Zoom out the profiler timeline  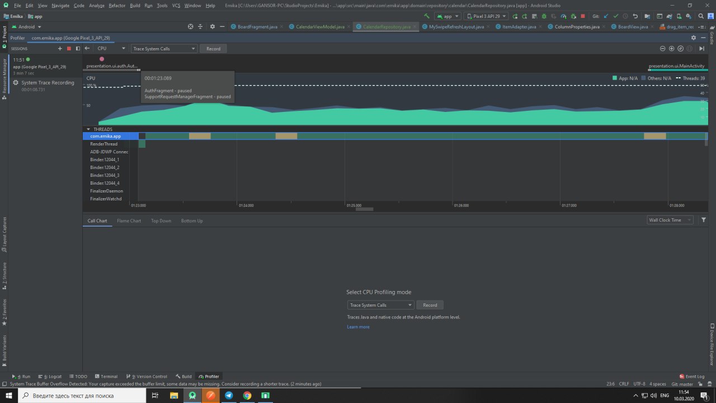point(663,49)
